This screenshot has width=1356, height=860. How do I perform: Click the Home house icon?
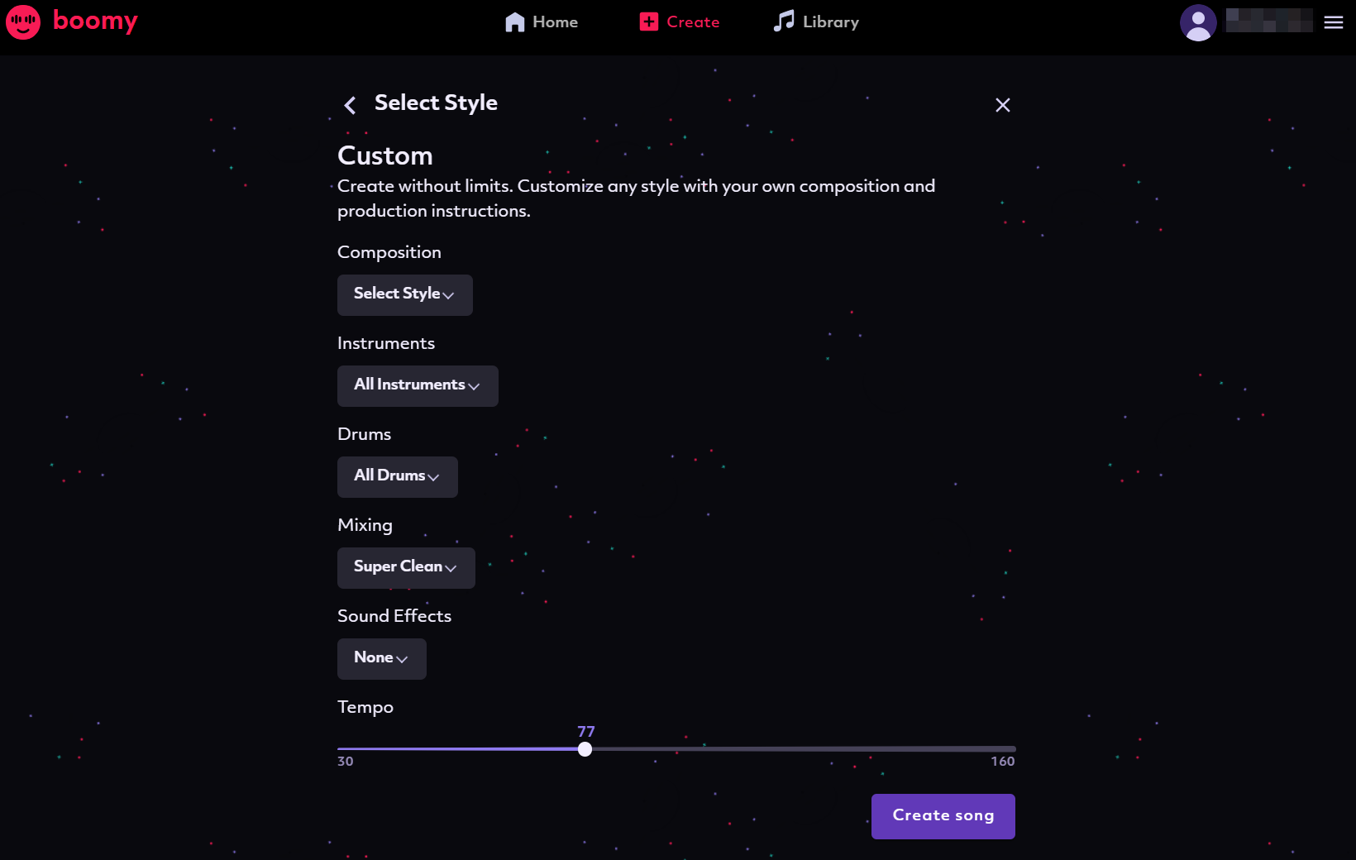(514, 22)
